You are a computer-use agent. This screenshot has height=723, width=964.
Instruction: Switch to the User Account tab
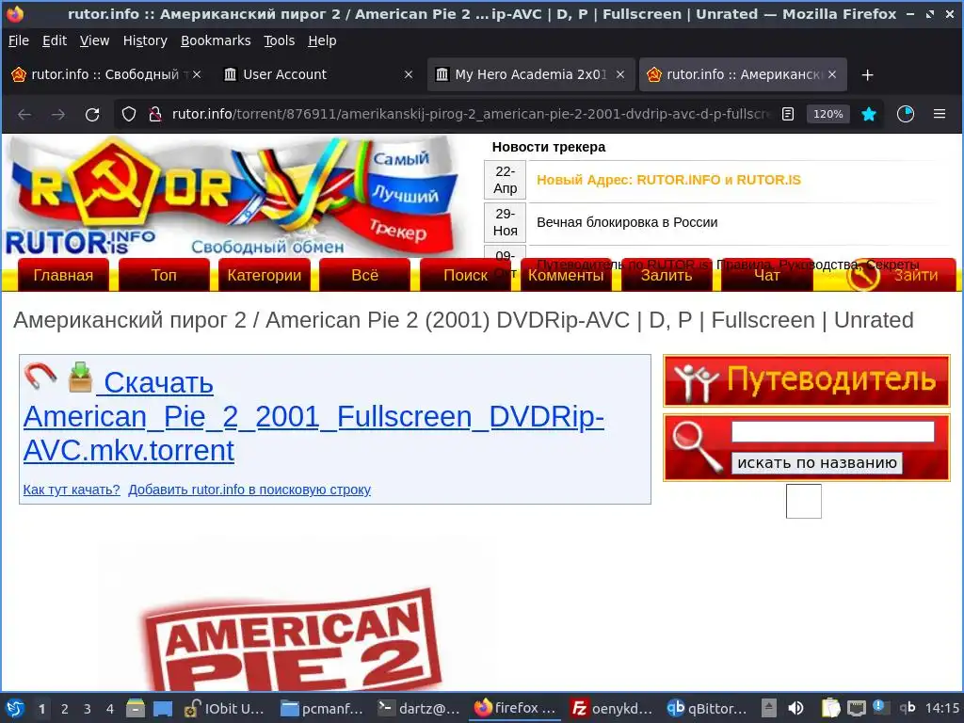(318, 74)
